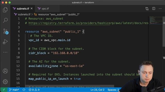Click subnets.tf in the breadcrumb
165x92 pixels.
click(24, 14)
